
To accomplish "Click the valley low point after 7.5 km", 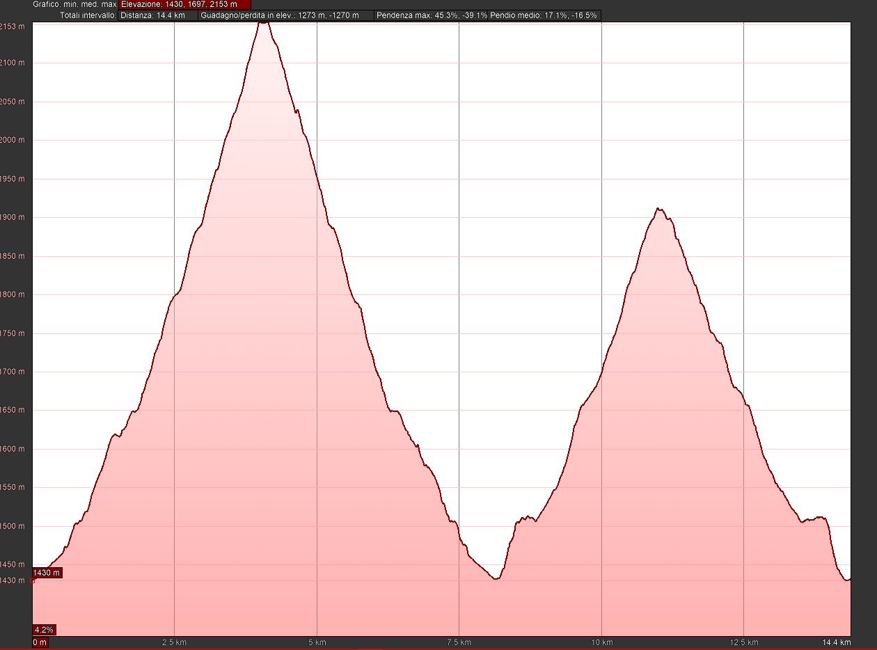I will [x=496, y=578].
